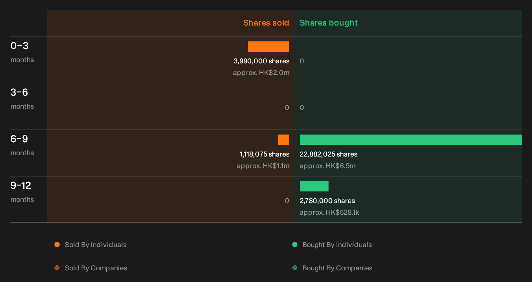Screen dimensions: 532x282
Task: Select the 6-9 months orange sold bar
Action: point(283,140)
